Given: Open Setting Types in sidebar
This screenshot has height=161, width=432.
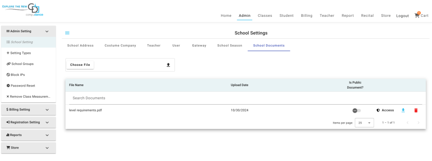Looking at the screenshot, I should [x=29, y=53].
